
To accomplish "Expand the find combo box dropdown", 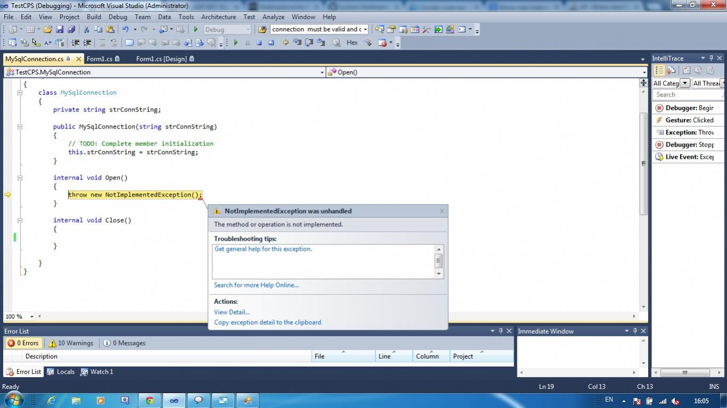I will tap(365, 29).
